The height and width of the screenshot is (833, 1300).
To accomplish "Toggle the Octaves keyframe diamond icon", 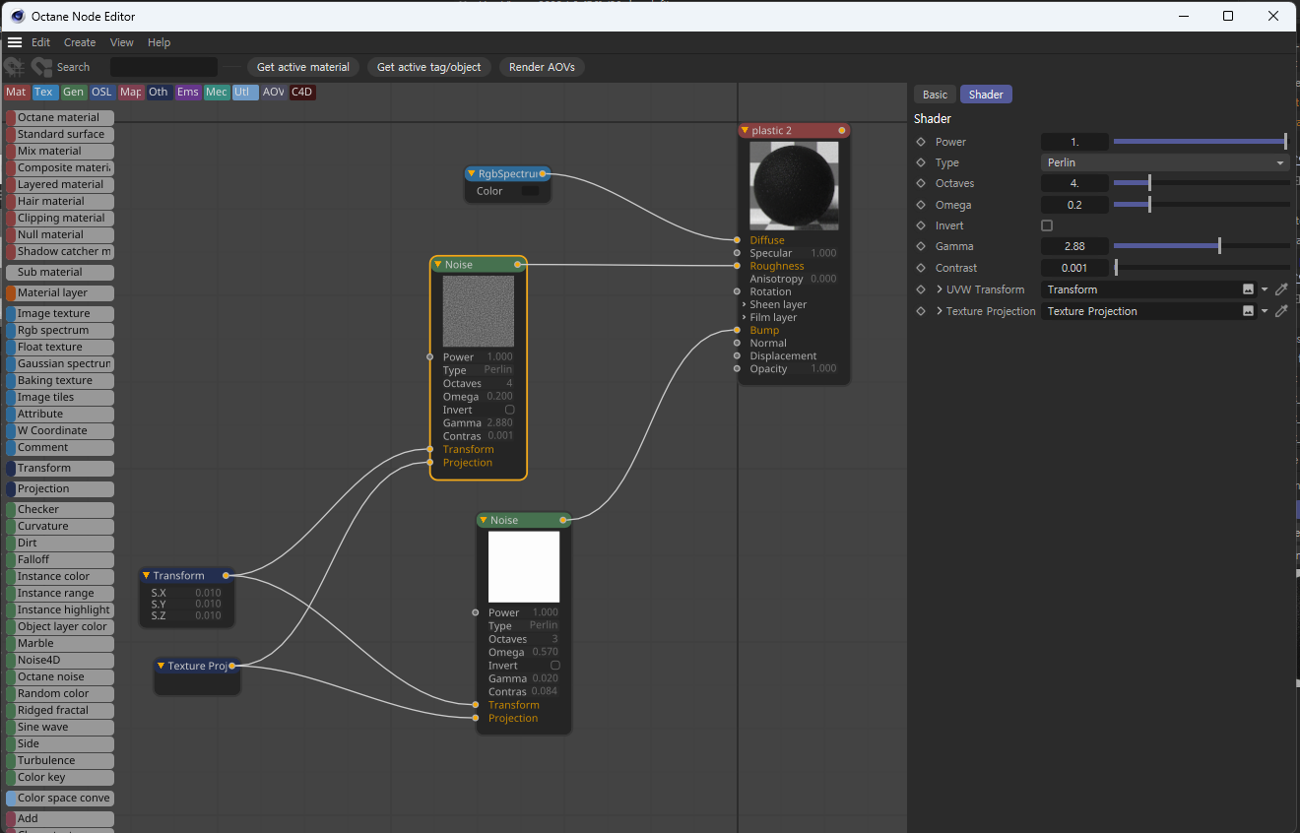I will (921, 183).
